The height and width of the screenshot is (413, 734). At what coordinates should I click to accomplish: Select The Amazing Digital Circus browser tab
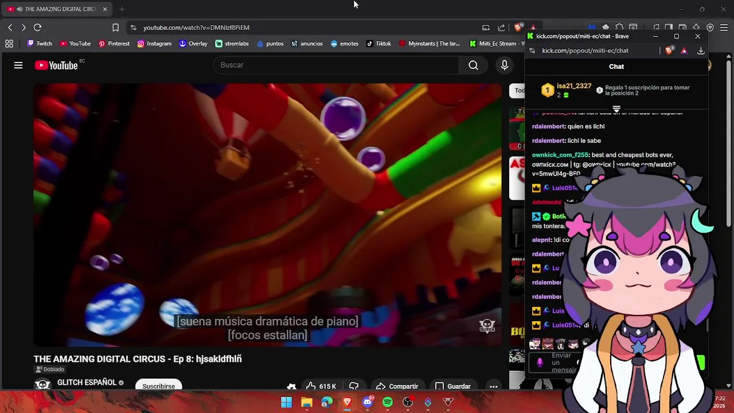[x=57, y=9]
